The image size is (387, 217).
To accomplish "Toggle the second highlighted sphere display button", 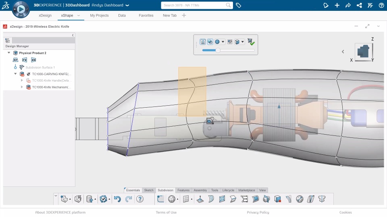I will pos(210,41).
